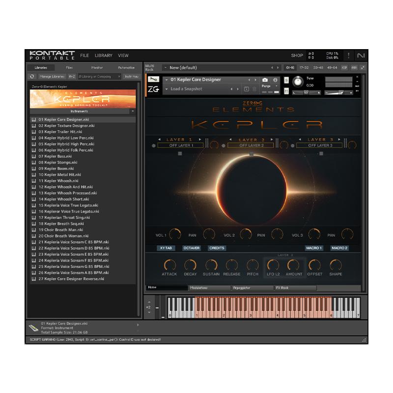Click the delete snapshot trash icon

(x=254, y=89)
